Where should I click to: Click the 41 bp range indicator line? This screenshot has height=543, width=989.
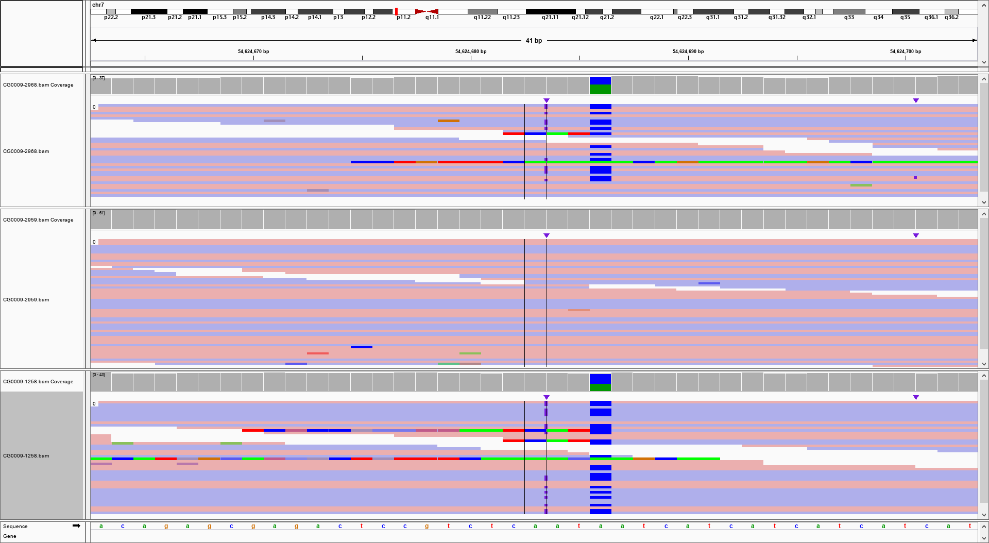(x=533, y=40)
